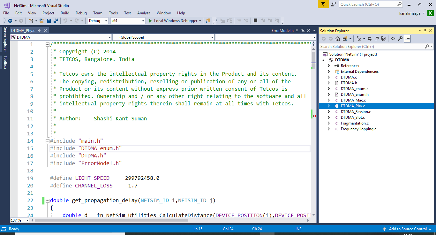Click the Find in Files toolbar icon
Screen dimensions: 436x235
[x=208, y=21]
